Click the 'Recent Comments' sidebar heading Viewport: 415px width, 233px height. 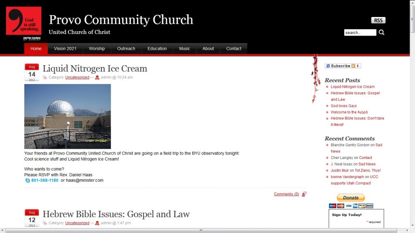(x=350, y=139)
